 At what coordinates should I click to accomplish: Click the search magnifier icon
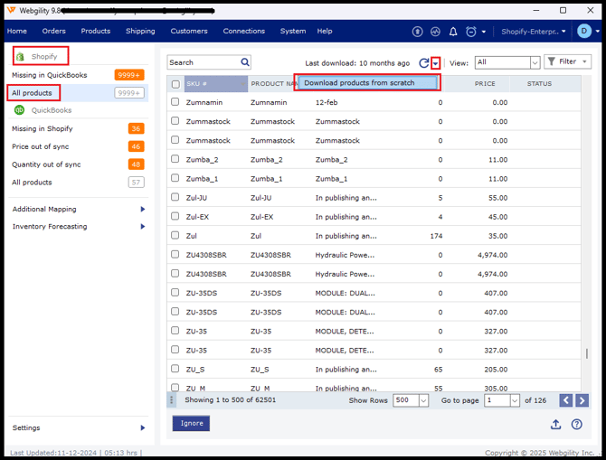[x=245, y=62]
